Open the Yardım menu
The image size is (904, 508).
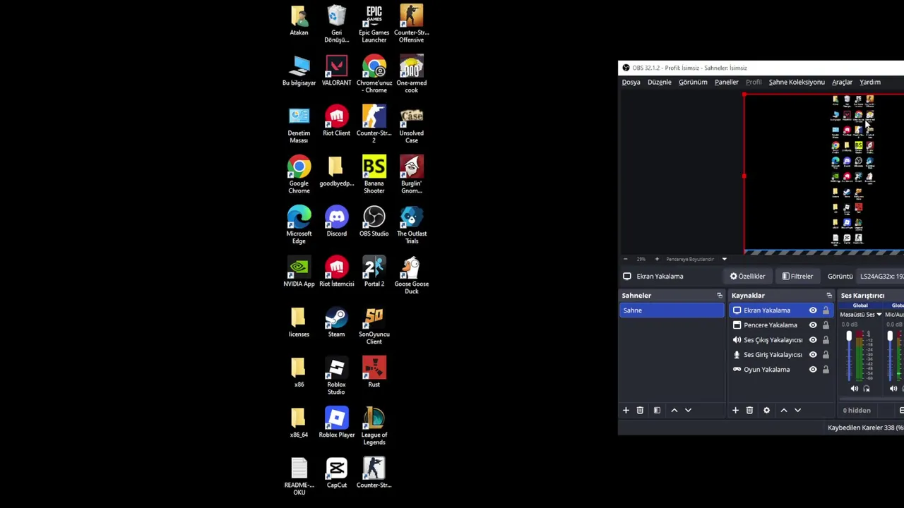[870, 82]
